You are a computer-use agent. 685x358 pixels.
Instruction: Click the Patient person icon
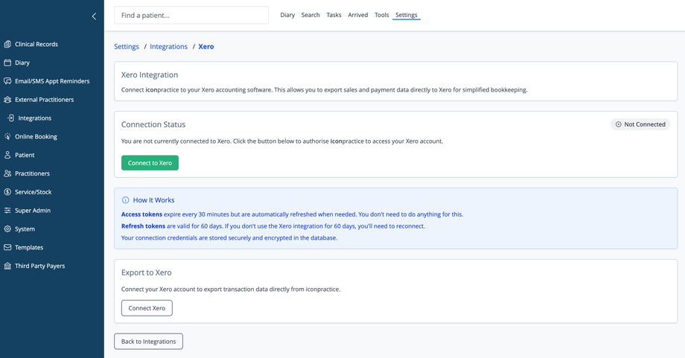pyautogui.click(x=7, y=155)
